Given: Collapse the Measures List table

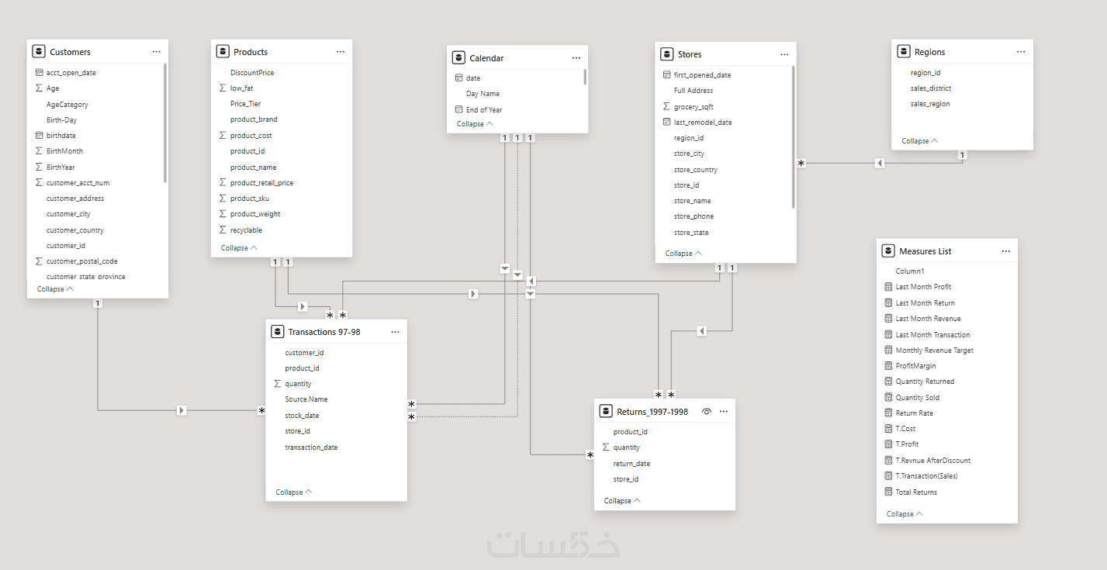Looking at the screenshot, I should coord(905,514).
